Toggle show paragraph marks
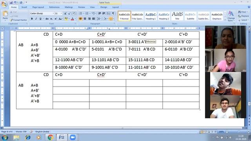Image resolution: width=251 pixels, height=141 pixels. 113,13
